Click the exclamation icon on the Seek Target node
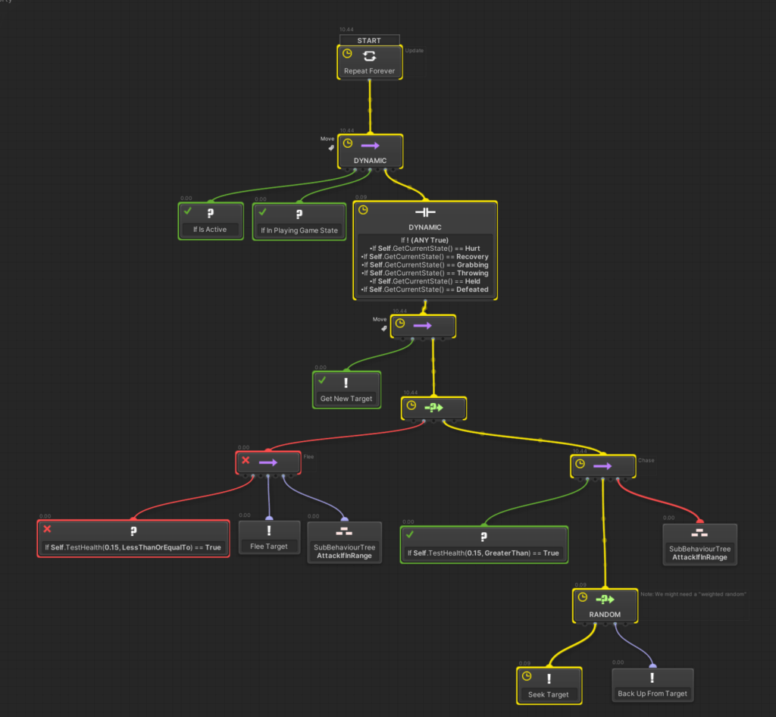Viewport: 776px width, 717px height. tap(549, 678)
